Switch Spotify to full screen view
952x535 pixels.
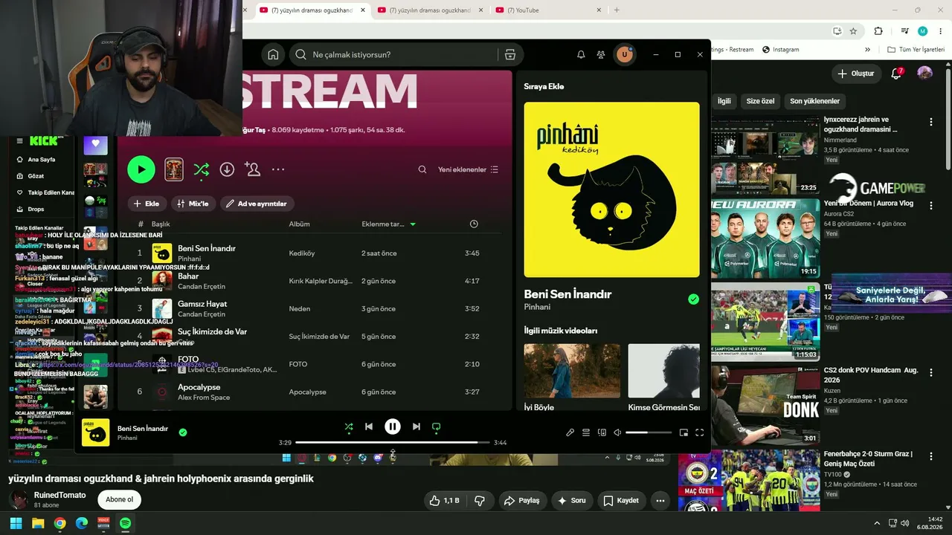700,432
